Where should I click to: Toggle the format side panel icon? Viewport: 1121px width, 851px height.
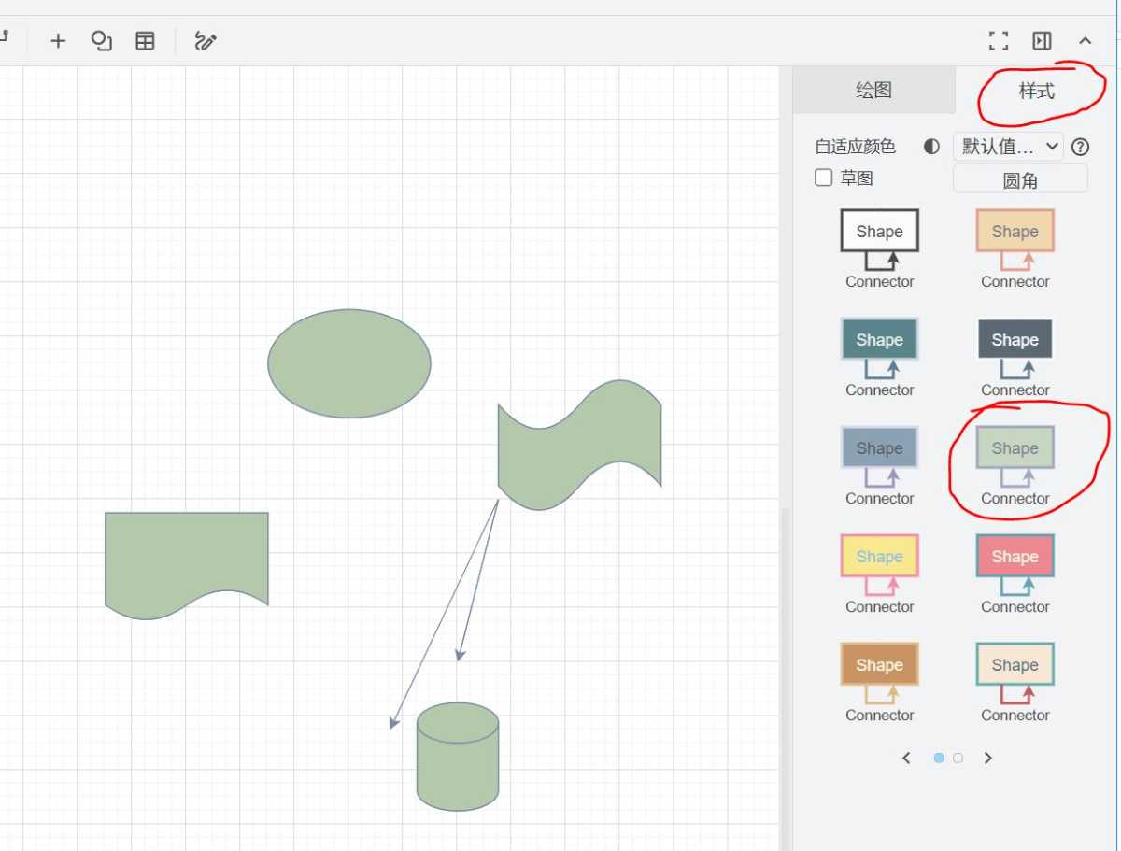tap(1042, 41)
